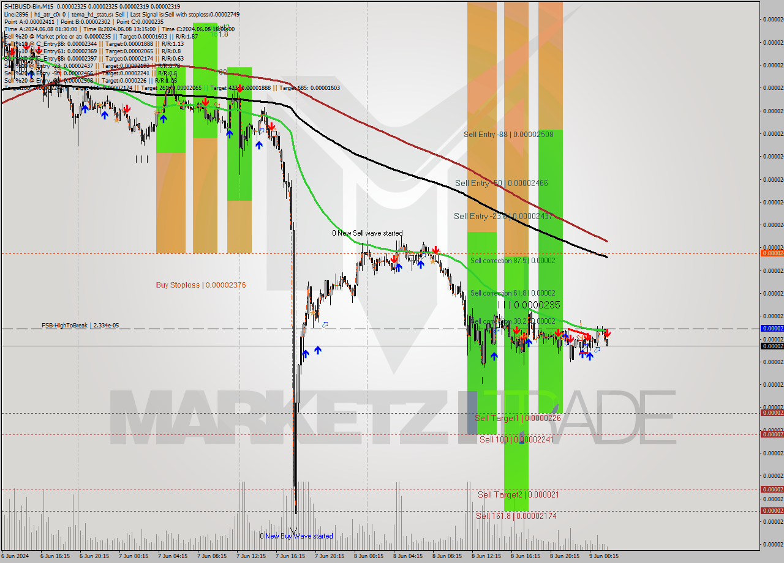Select the 'Sell correction 61.8' label
This screenshot has width=784, height=563.
pyautogui.click(x=513, y=293)
